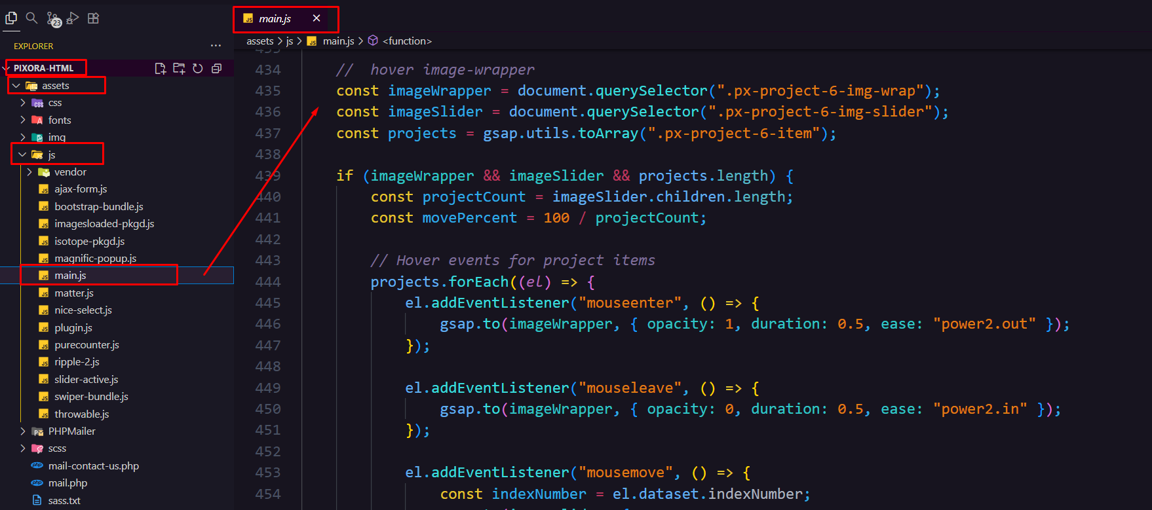Open Explorer more actions ellipsis menu
Image resolution: width=1152 pixels, height=510 pixels.
[216, 46]
